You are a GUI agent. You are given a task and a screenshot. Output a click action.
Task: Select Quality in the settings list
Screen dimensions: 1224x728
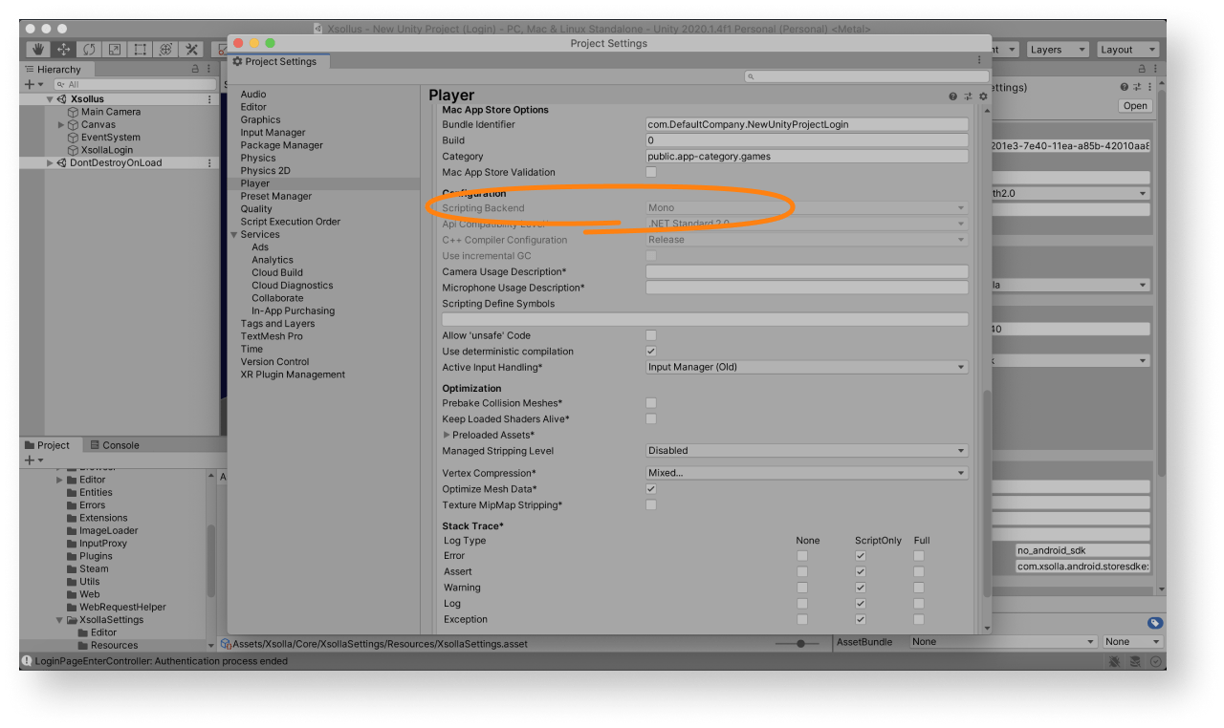coord(256,209)
